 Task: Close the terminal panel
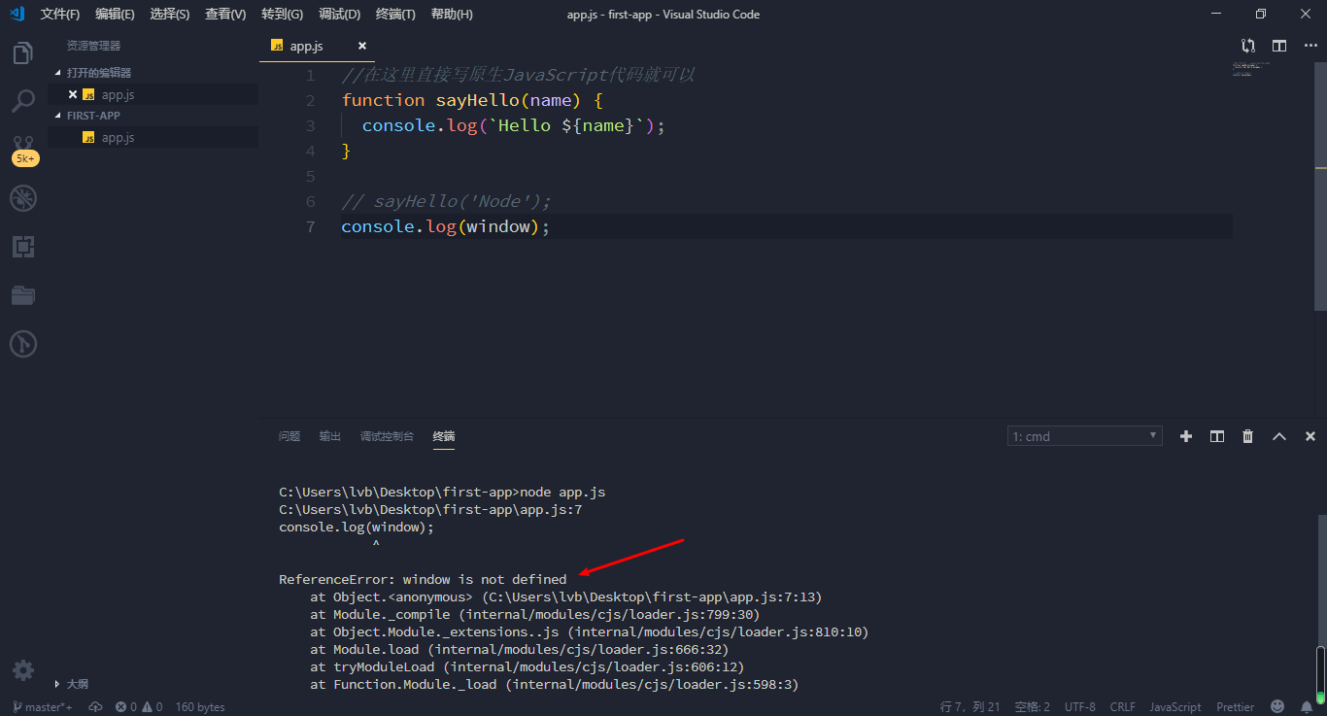(x=1310, y=436)
